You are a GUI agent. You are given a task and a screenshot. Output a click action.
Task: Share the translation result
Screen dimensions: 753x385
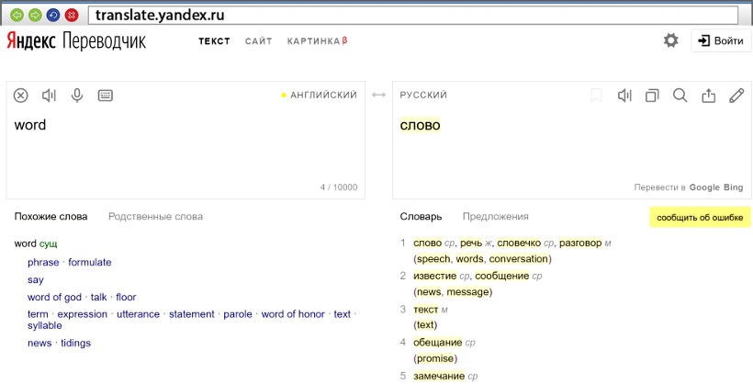708,96
